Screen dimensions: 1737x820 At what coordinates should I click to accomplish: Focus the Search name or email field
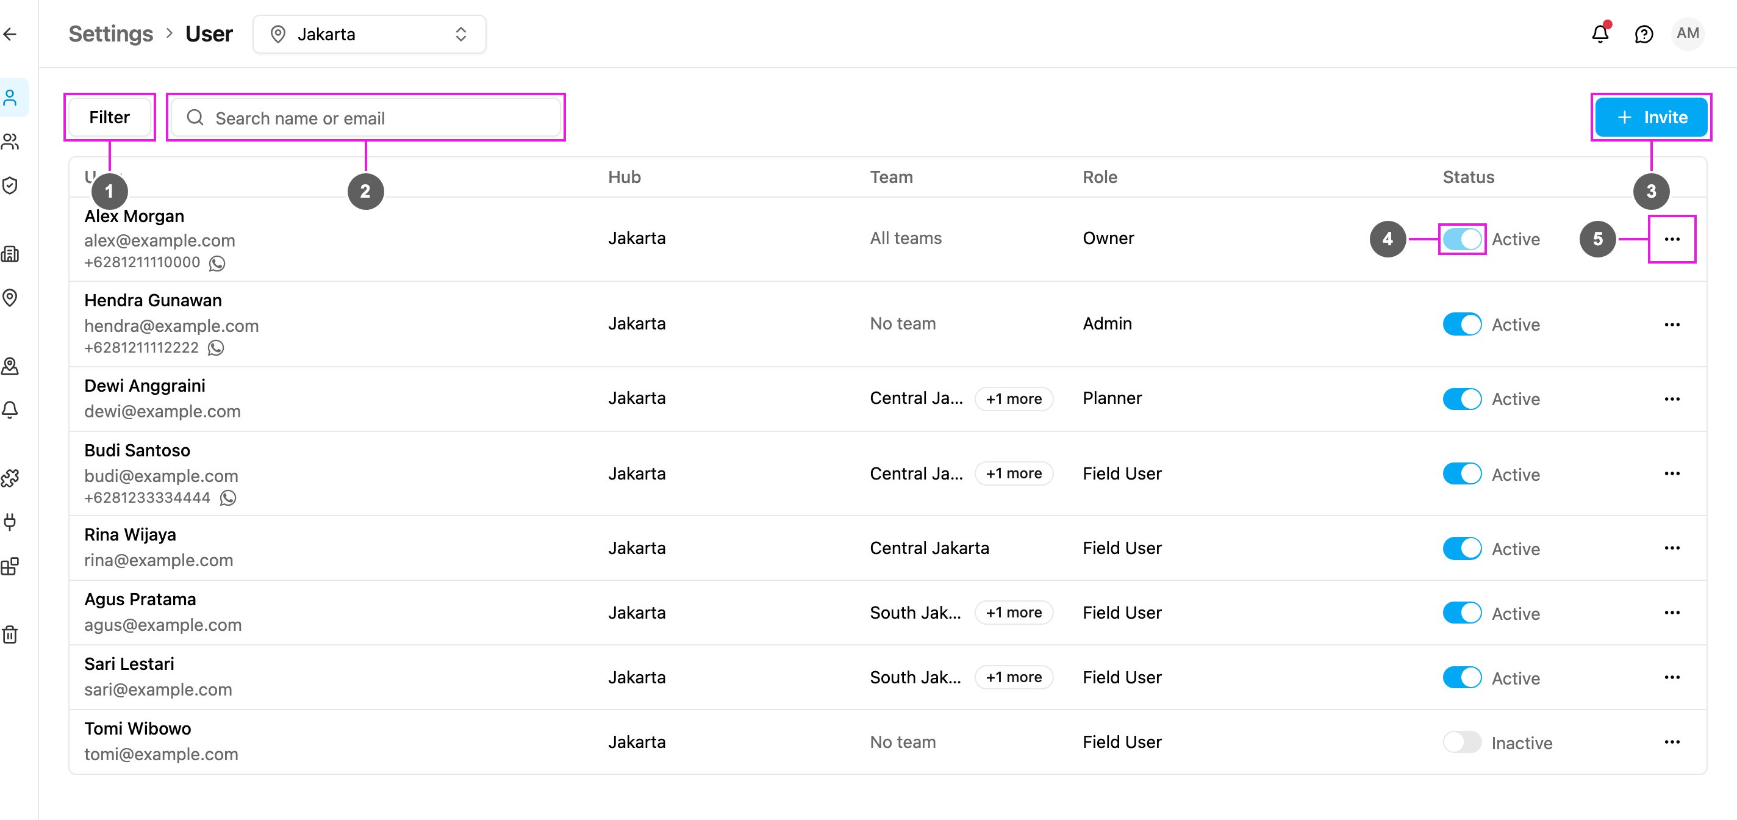[x=365, y=118]
